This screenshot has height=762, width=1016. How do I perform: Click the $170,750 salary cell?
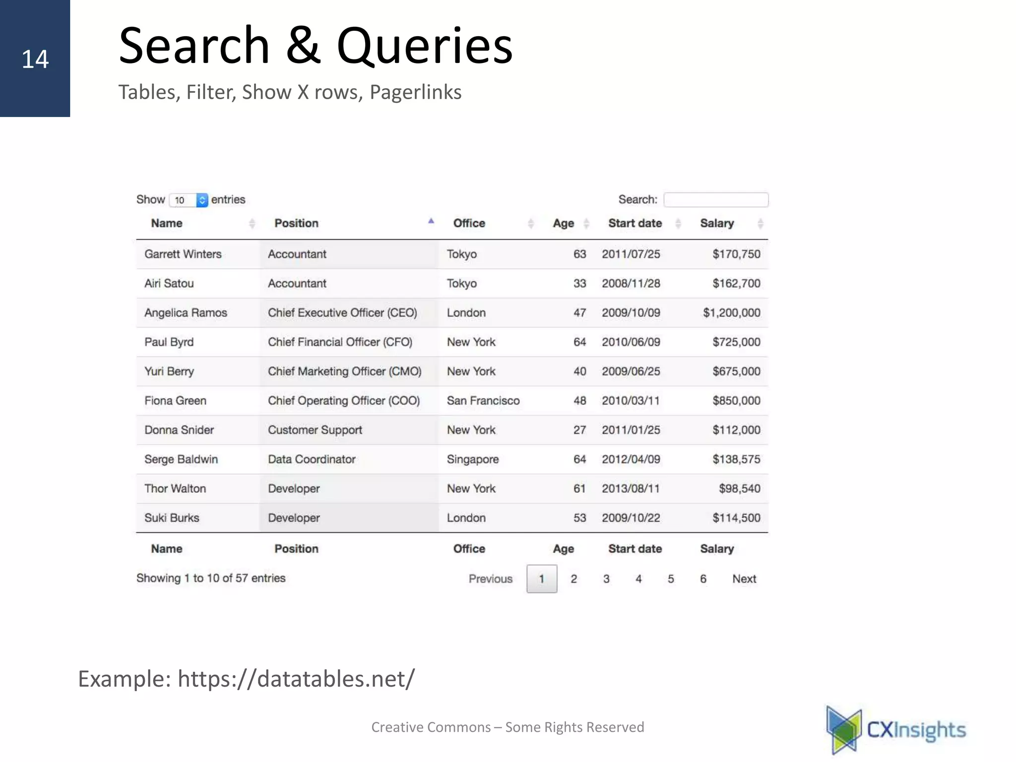tap(737, 254)
